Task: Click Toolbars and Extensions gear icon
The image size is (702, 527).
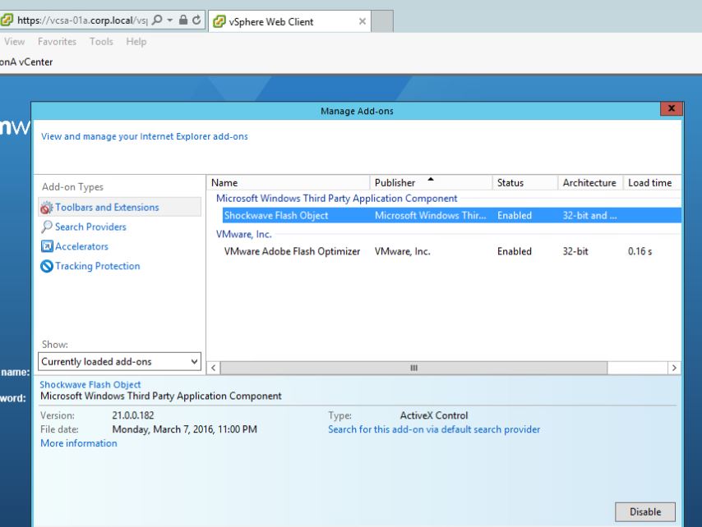Action: [x=47, y=208]
